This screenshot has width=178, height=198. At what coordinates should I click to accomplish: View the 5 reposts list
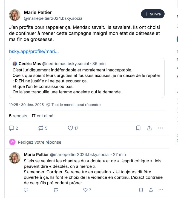point(18,116)
